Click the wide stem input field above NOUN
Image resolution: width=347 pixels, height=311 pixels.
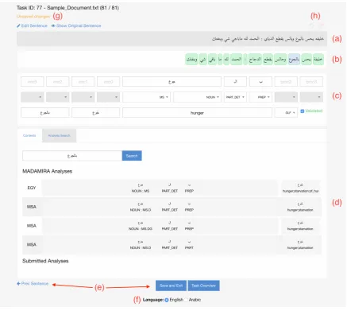point(172,82)
